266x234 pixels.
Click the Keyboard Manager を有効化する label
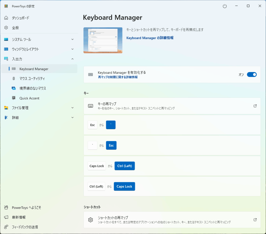pyautogui.click(x=122, y=73)
